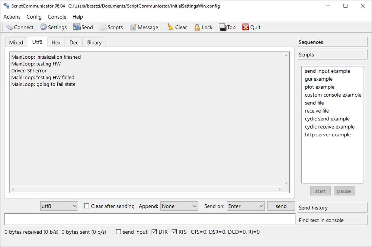This screenshot has height=247, width=372.
Task: Select 'gui example' script
Action: pos(319,79)
